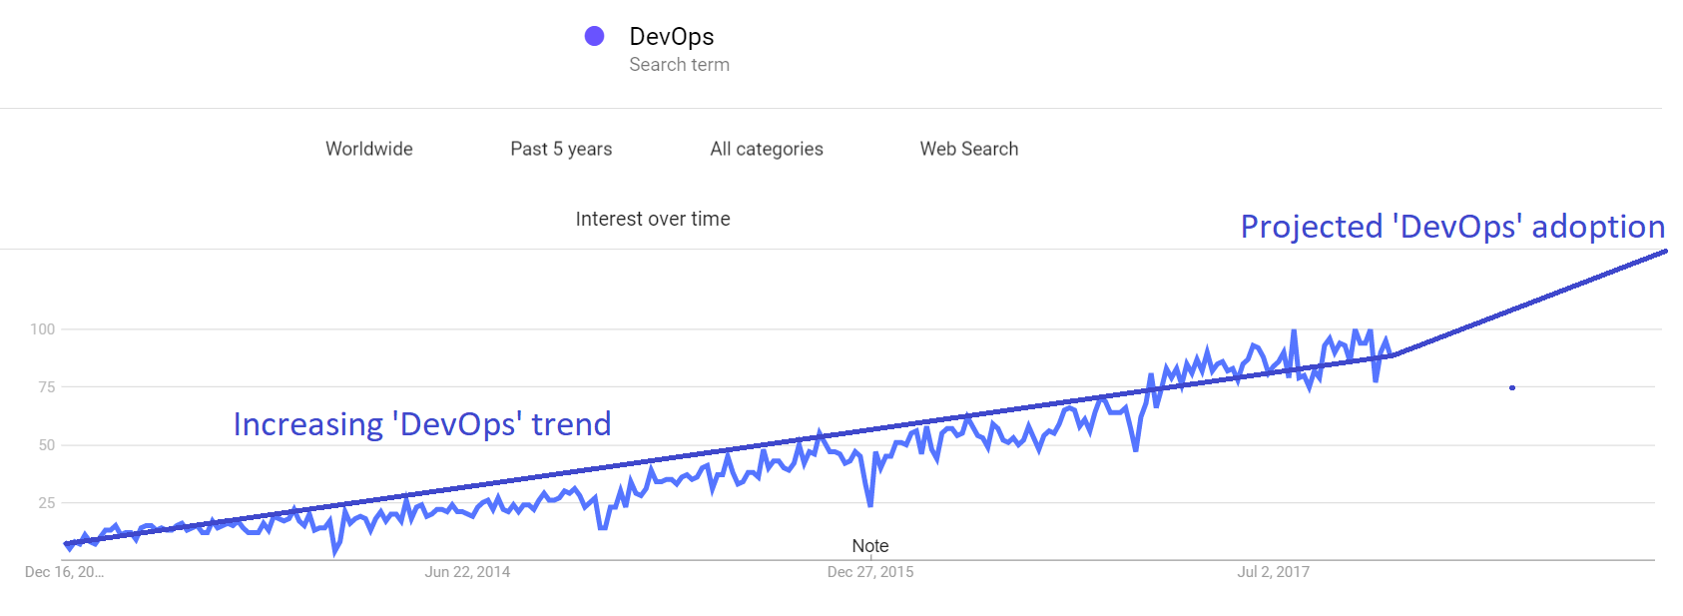This screenshot has height=616, width=1683.
Task: Click the 'Dec 16, 20…' start date label
Action: click(64, 572)
